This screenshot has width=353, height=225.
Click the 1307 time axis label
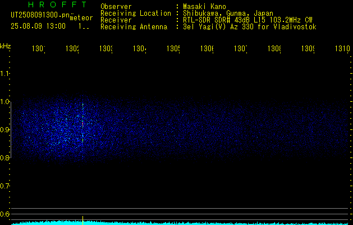241,48
